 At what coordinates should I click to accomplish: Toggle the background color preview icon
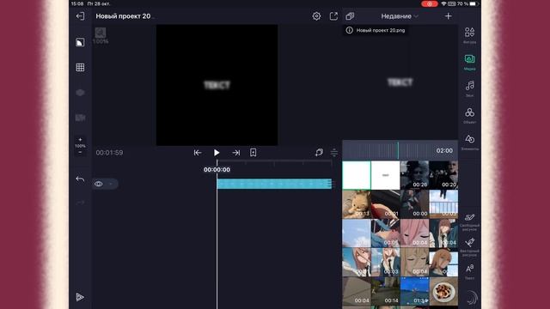click(x=80, y=42)
